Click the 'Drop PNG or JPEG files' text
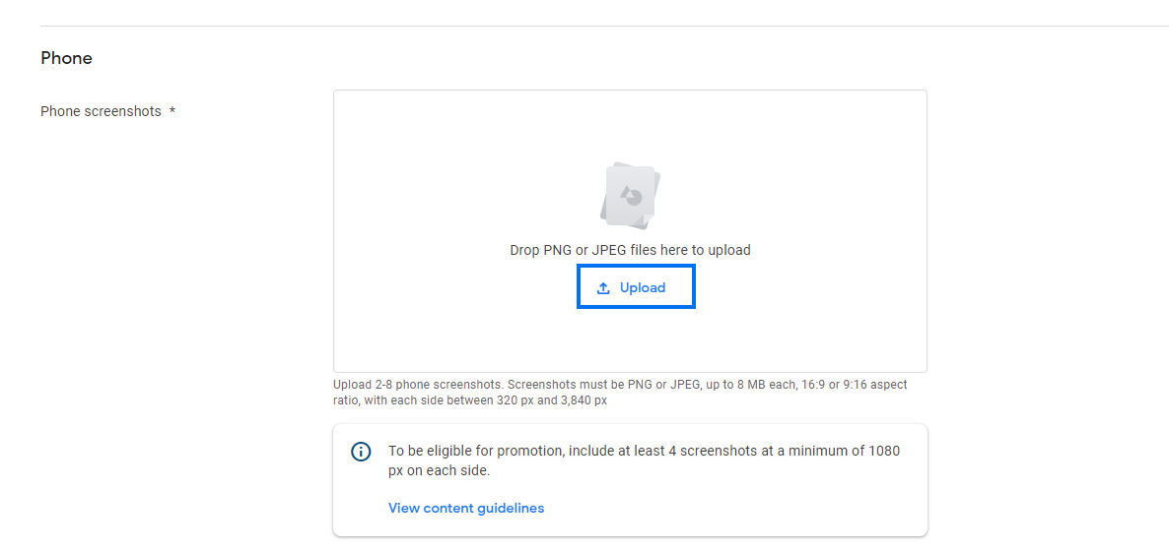This screenshot has width=1169, height=551. [x=630, y=250]
